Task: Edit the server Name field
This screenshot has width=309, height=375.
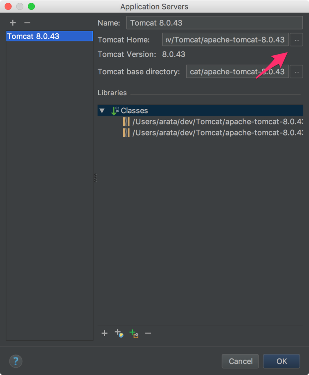Action: point(214,23)
